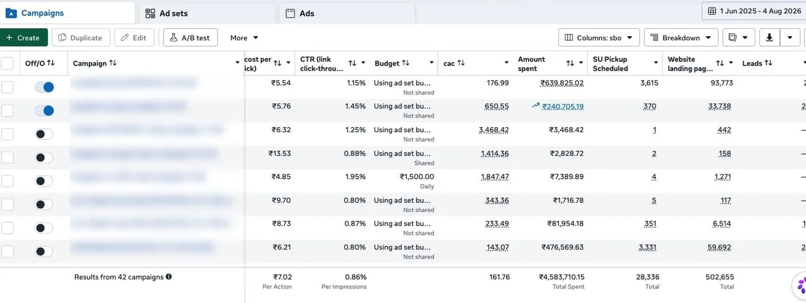Click the Edit button

[x=134, y=38]
